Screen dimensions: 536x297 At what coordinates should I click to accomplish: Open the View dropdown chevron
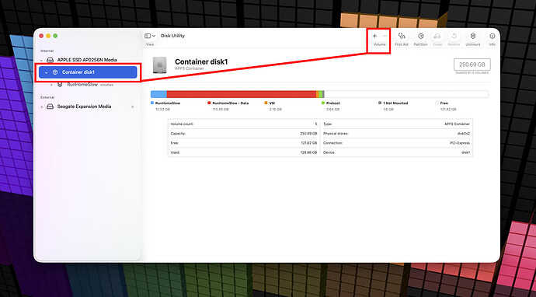pyautogui.click(x=154, y=36)
